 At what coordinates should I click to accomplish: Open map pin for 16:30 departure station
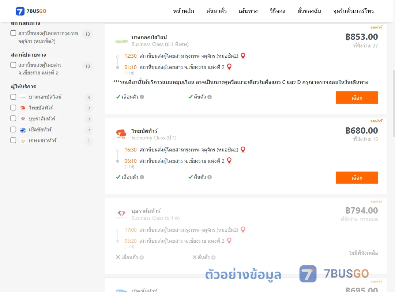[x=243, y=150]
